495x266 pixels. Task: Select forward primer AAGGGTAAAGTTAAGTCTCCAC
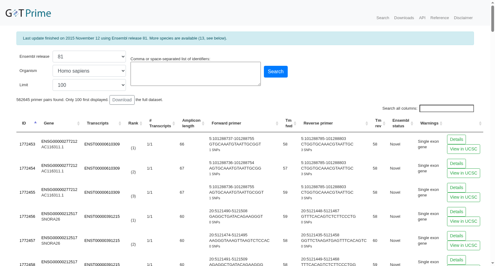point(239,241)
